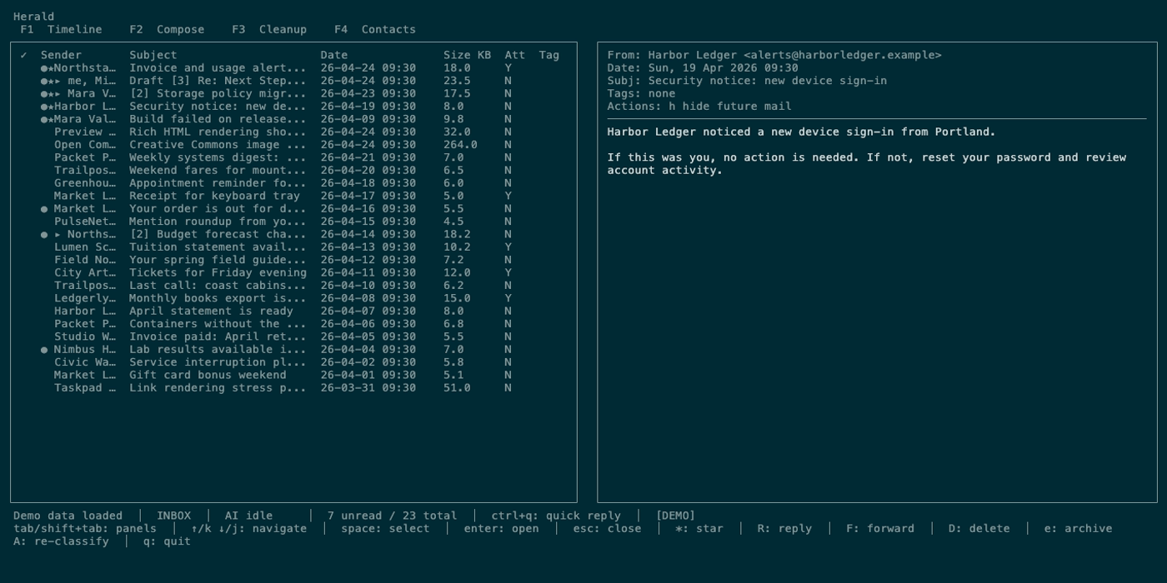Click attachment Y flag on Invoice and usage row
This screenshot has height=583, width=1167.
click(508, 68)
